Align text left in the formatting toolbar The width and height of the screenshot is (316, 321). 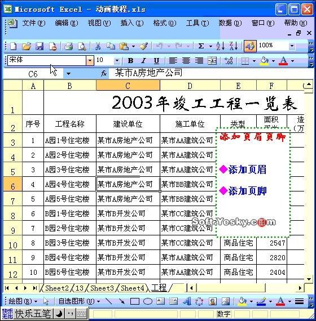(173, 61)
